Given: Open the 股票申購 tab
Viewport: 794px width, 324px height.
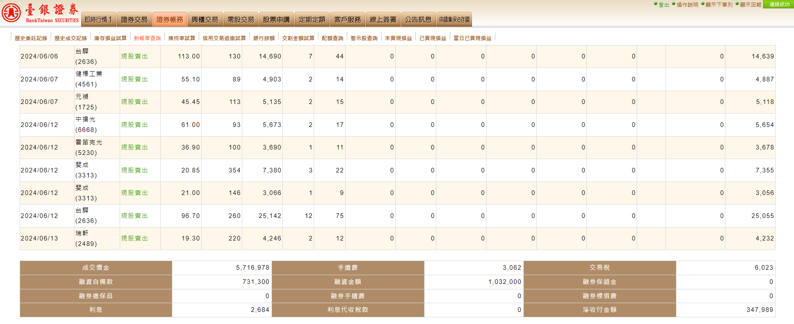Looking at the screenshot, I should coord(276,20).
